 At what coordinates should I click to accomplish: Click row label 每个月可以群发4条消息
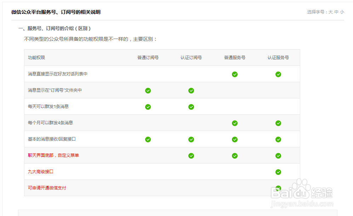(x=50, y=123)
